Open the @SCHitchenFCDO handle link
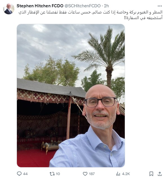This screenshot has width=167, height=179. click(83, 6)
